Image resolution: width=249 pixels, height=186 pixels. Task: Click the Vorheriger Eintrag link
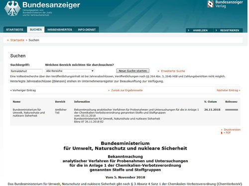(23, 90)
